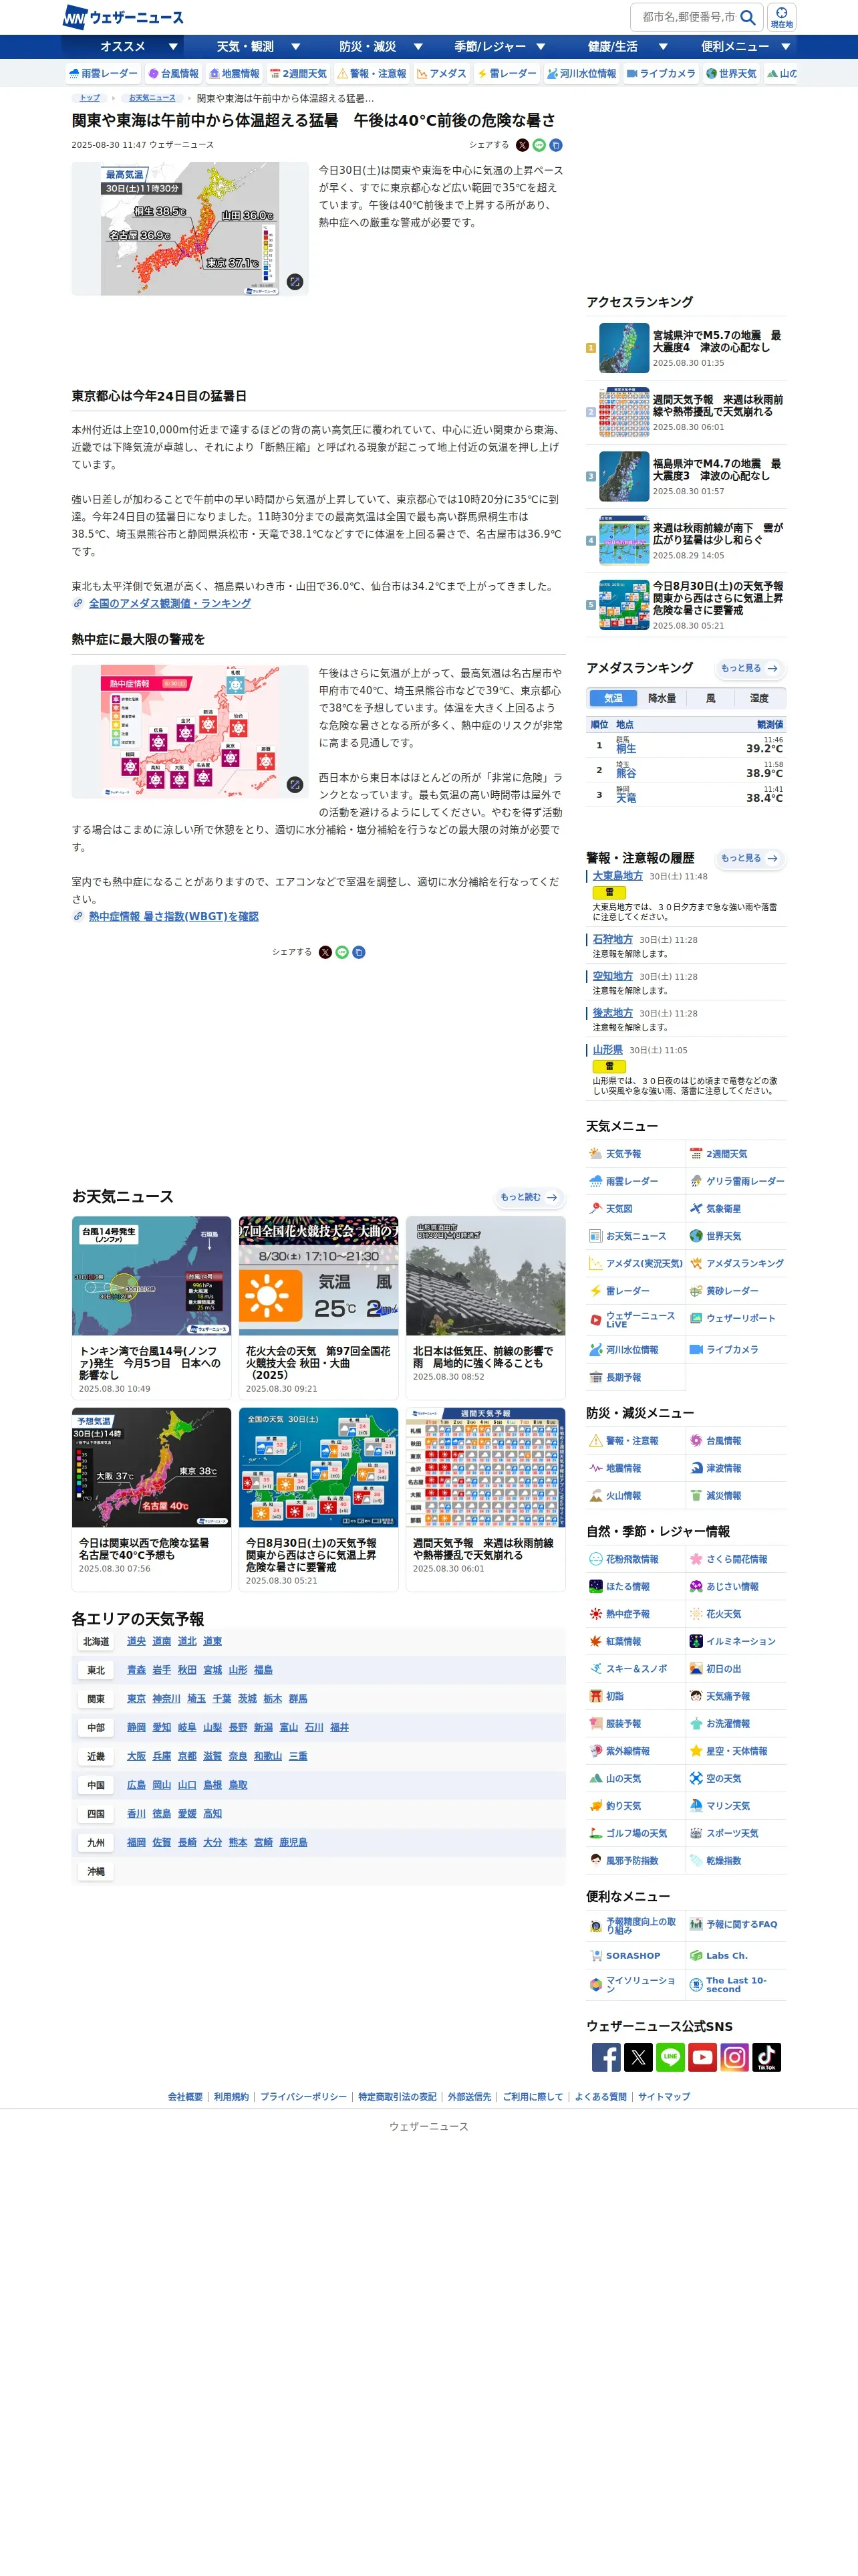Open the green LINE icon under 公式SNS
858x2576 pixels.
click(670, 2057)
